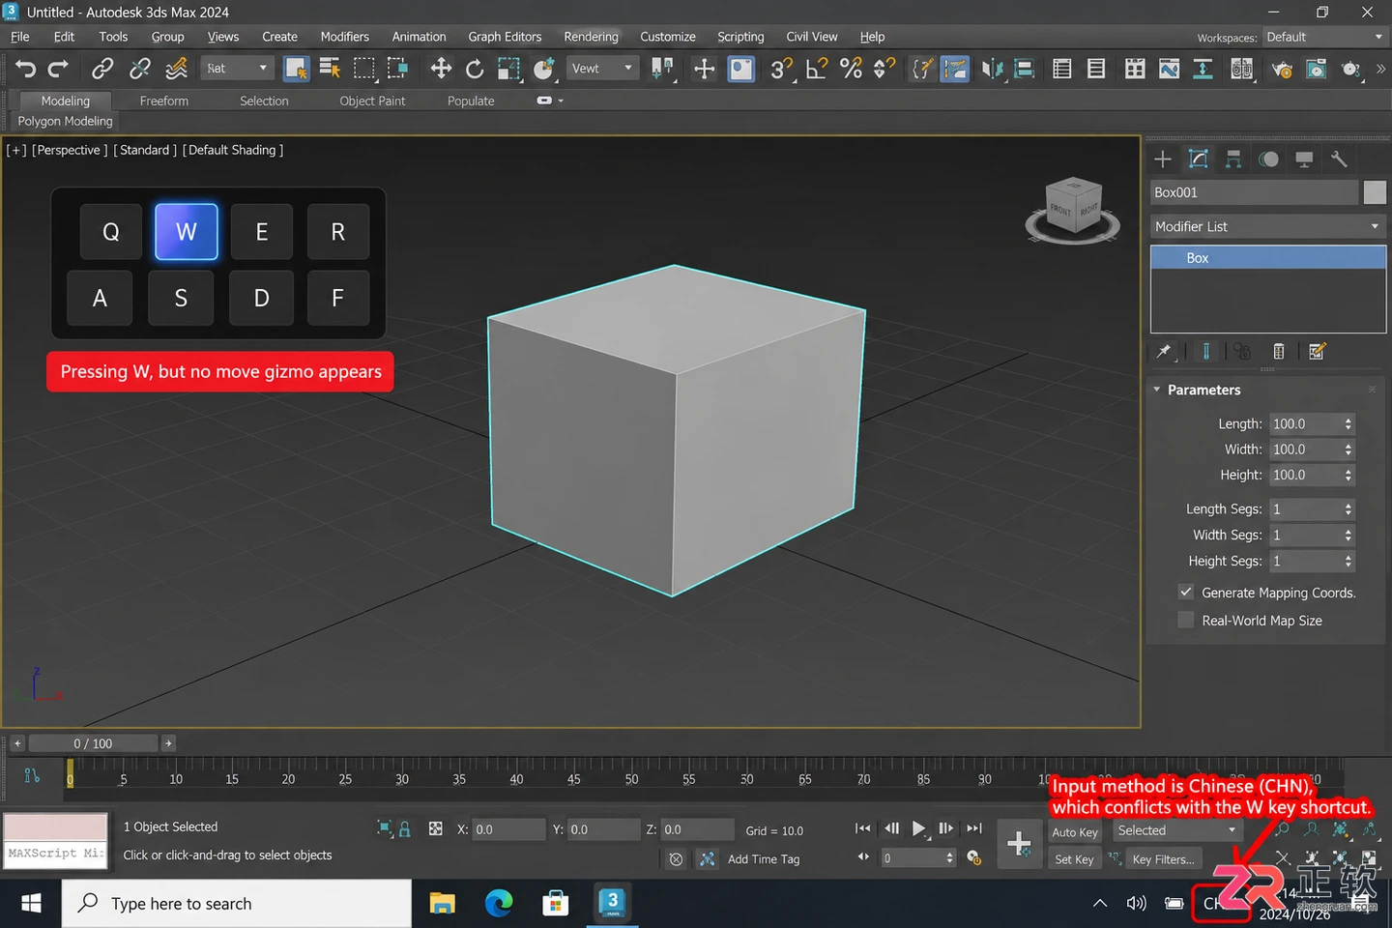Toggle Window/Crossing selection mode
The width and height of the screenshot is (1392, 928).
click(x=397, y=69)
